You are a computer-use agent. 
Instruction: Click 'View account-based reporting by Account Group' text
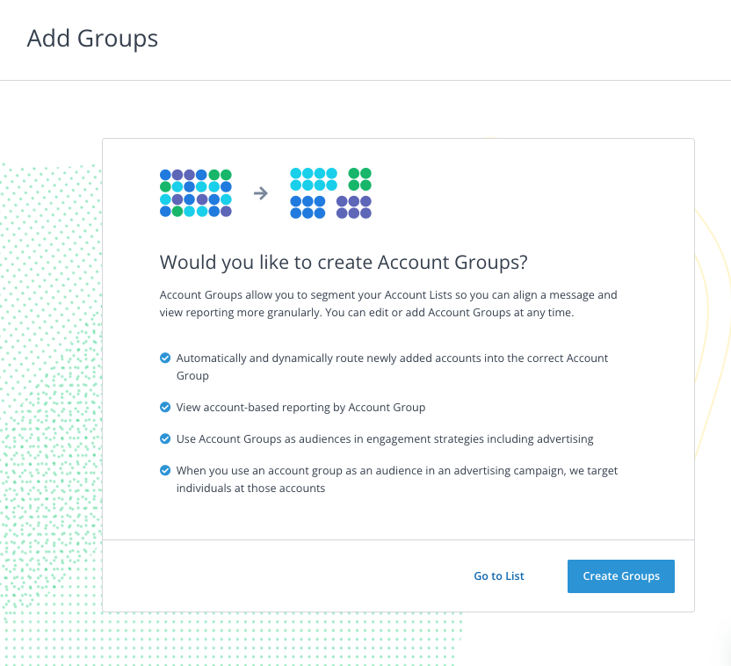[300, 408]
